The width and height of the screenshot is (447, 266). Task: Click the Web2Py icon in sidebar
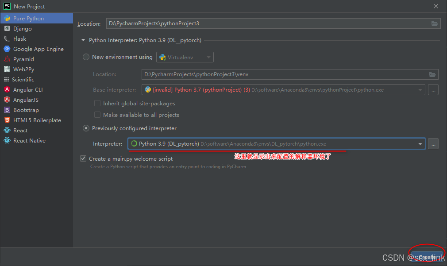[7, 69]
